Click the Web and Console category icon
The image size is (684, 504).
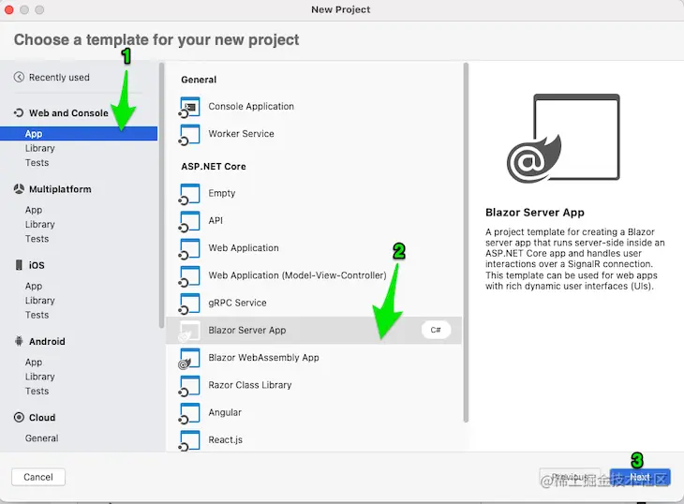tap(19, 113)
